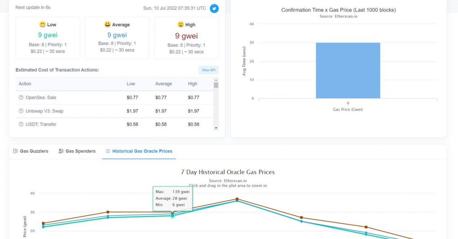Click the High column header
Screen dimensions: 458x239
coord(192,84)
